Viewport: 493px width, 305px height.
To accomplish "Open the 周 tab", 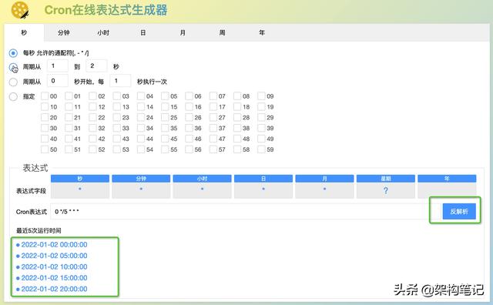I will 223,32.
